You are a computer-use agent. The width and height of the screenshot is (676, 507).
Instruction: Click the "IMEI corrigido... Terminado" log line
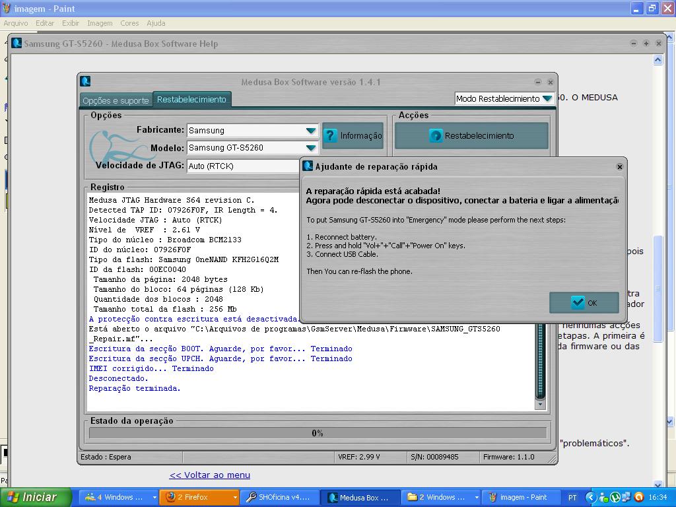pos(151,368)
